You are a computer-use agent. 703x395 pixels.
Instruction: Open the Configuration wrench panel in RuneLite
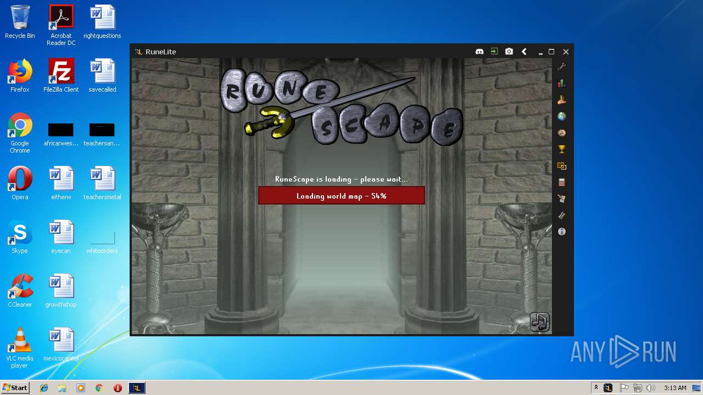(561, 67)
